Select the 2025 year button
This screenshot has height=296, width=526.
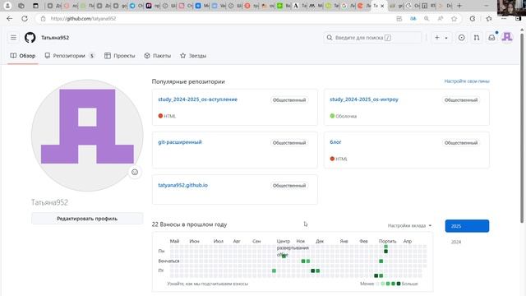click(x=467, y=226)
